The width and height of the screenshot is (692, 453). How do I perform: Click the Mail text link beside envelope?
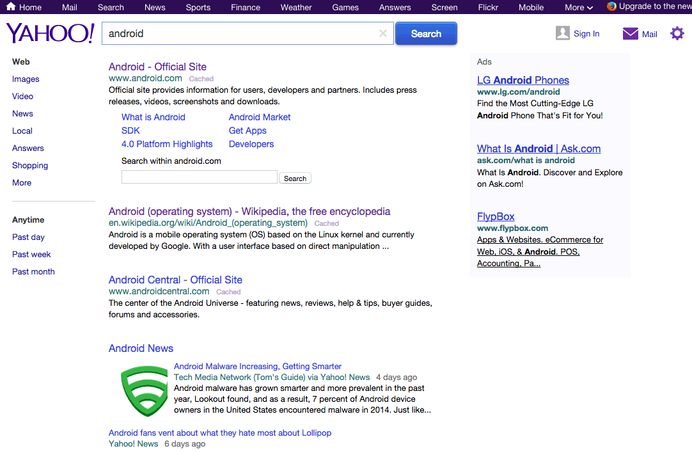pyautogui.click(x=649, y=34)
